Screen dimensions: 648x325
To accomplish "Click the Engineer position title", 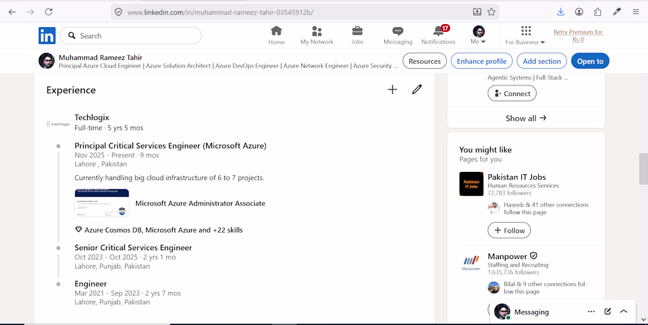I will 91,284.
